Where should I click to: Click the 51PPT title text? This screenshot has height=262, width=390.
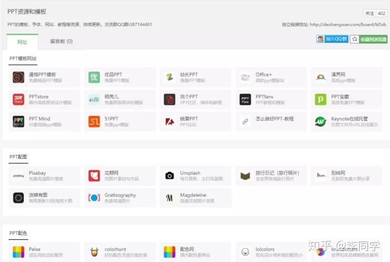pos(112,119)
